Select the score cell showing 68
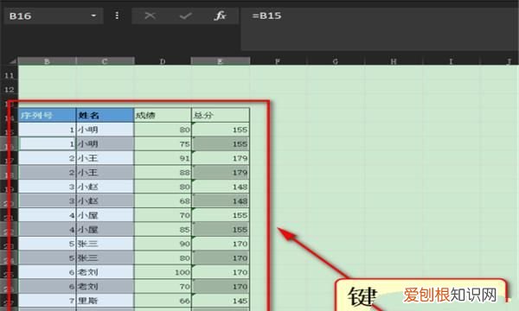519x311 pixels. 163,200
